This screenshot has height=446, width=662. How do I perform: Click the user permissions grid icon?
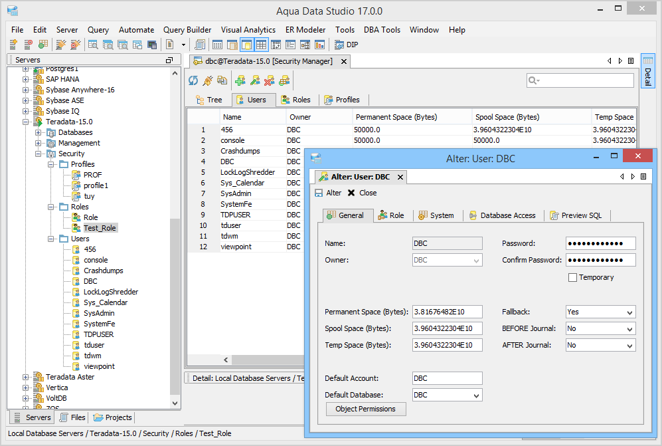[284, 80]
